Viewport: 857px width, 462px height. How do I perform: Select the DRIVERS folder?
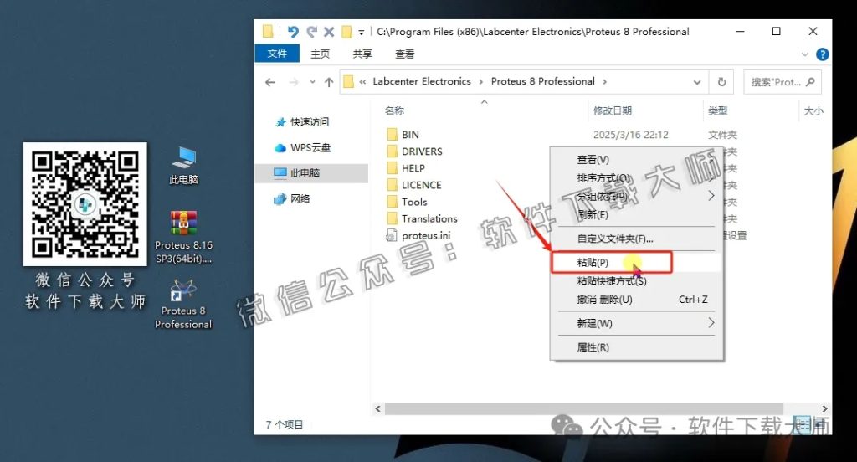pos(422,151)
